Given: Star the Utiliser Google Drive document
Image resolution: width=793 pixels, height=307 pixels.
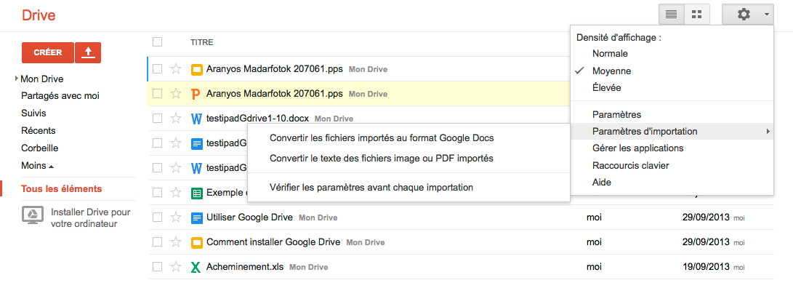Looking at the screenshot, I should (x=175, y=218).
